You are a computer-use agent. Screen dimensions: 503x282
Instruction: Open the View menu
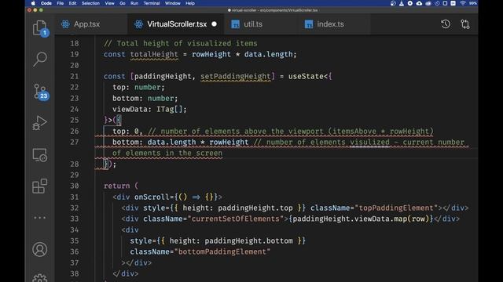point(109,3)
